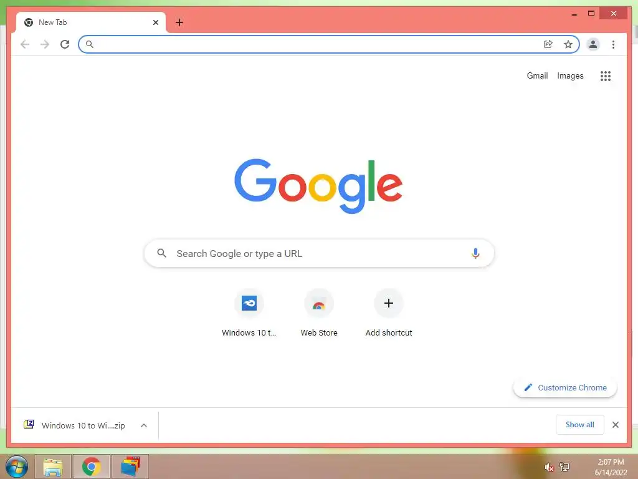Start voice search with microphone icon
Viewport: 638px width, 479px height.
click(x=475, y=253)
